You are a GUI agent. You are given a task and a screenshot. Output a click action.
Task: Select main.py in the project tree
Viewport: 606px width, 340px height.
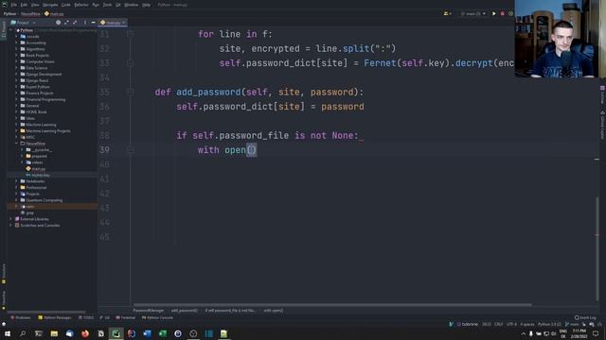coord(38,169)
